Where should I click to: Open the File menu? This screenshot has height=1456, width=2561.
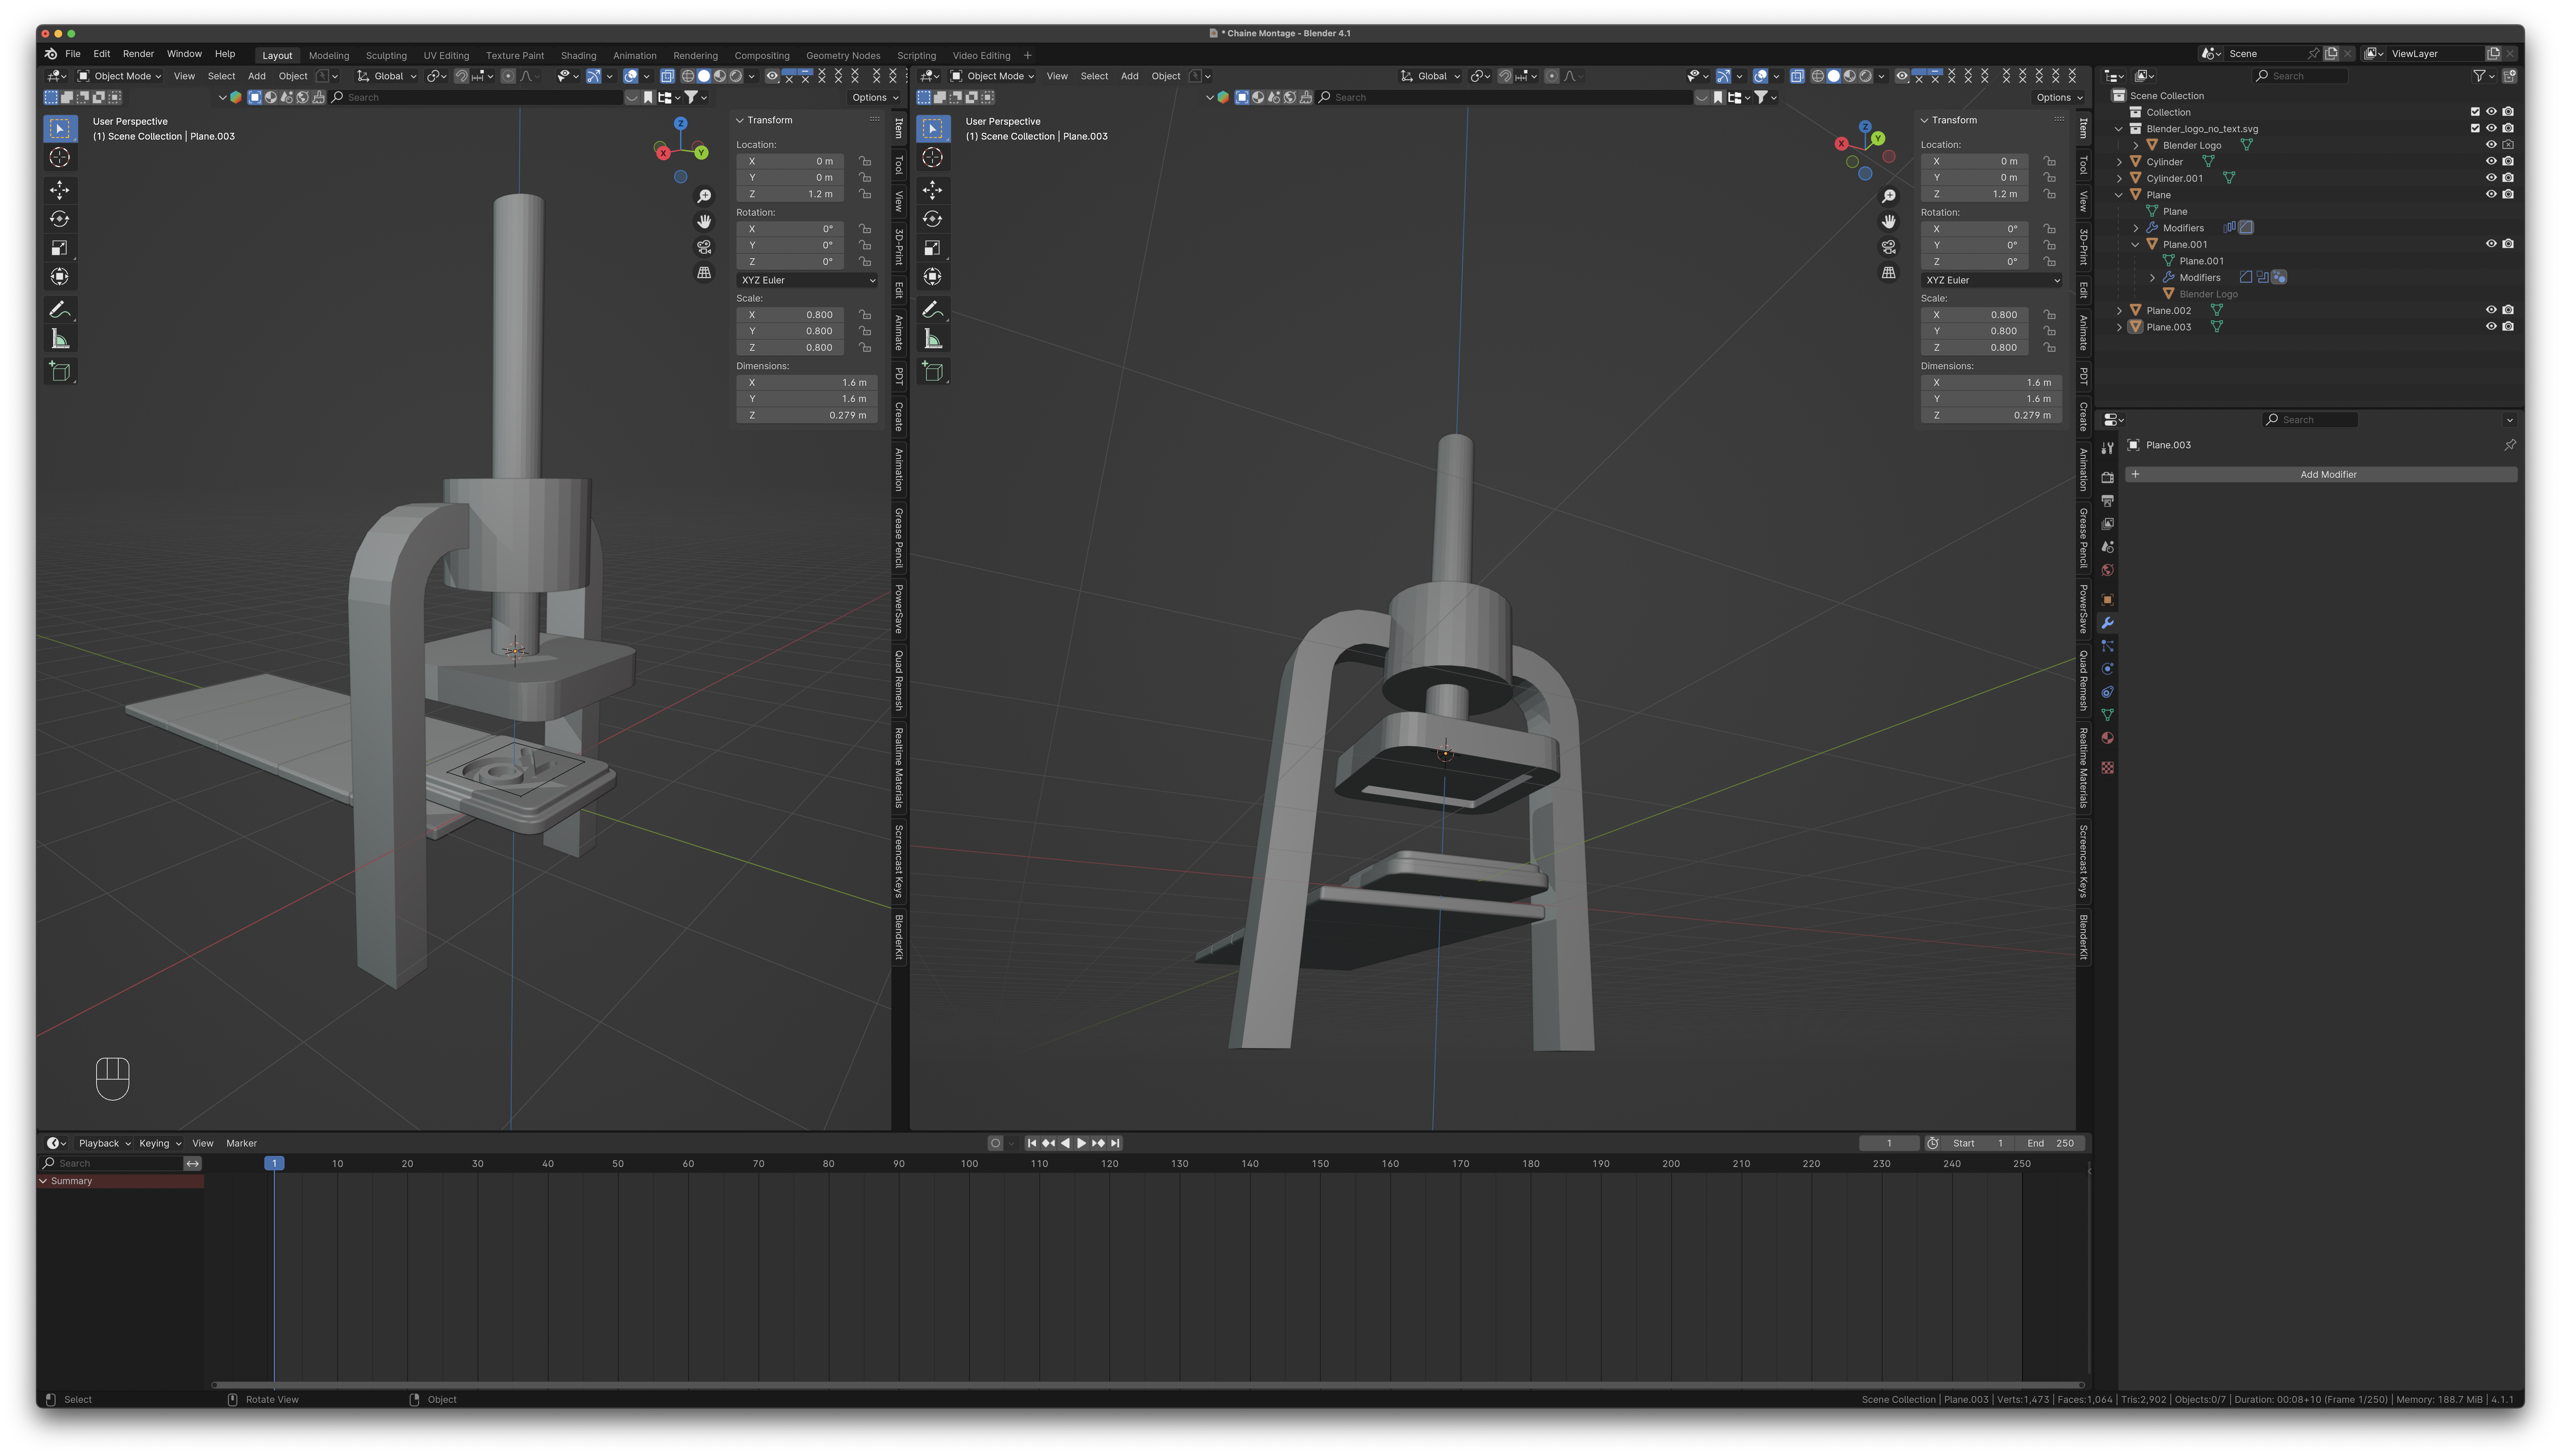pos(73,54)
